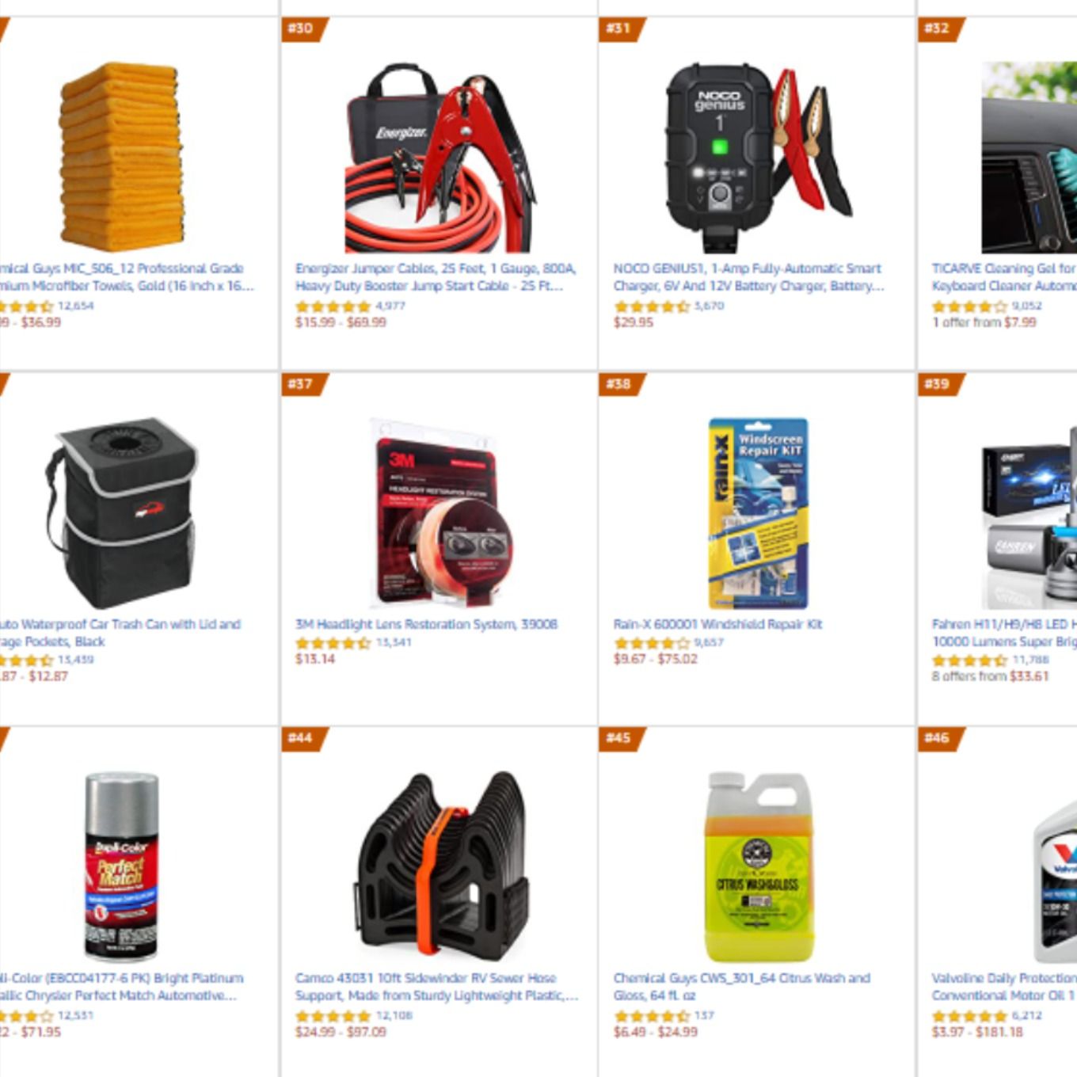Open the Camco sewer hose support image

click(x=439, y=867)
